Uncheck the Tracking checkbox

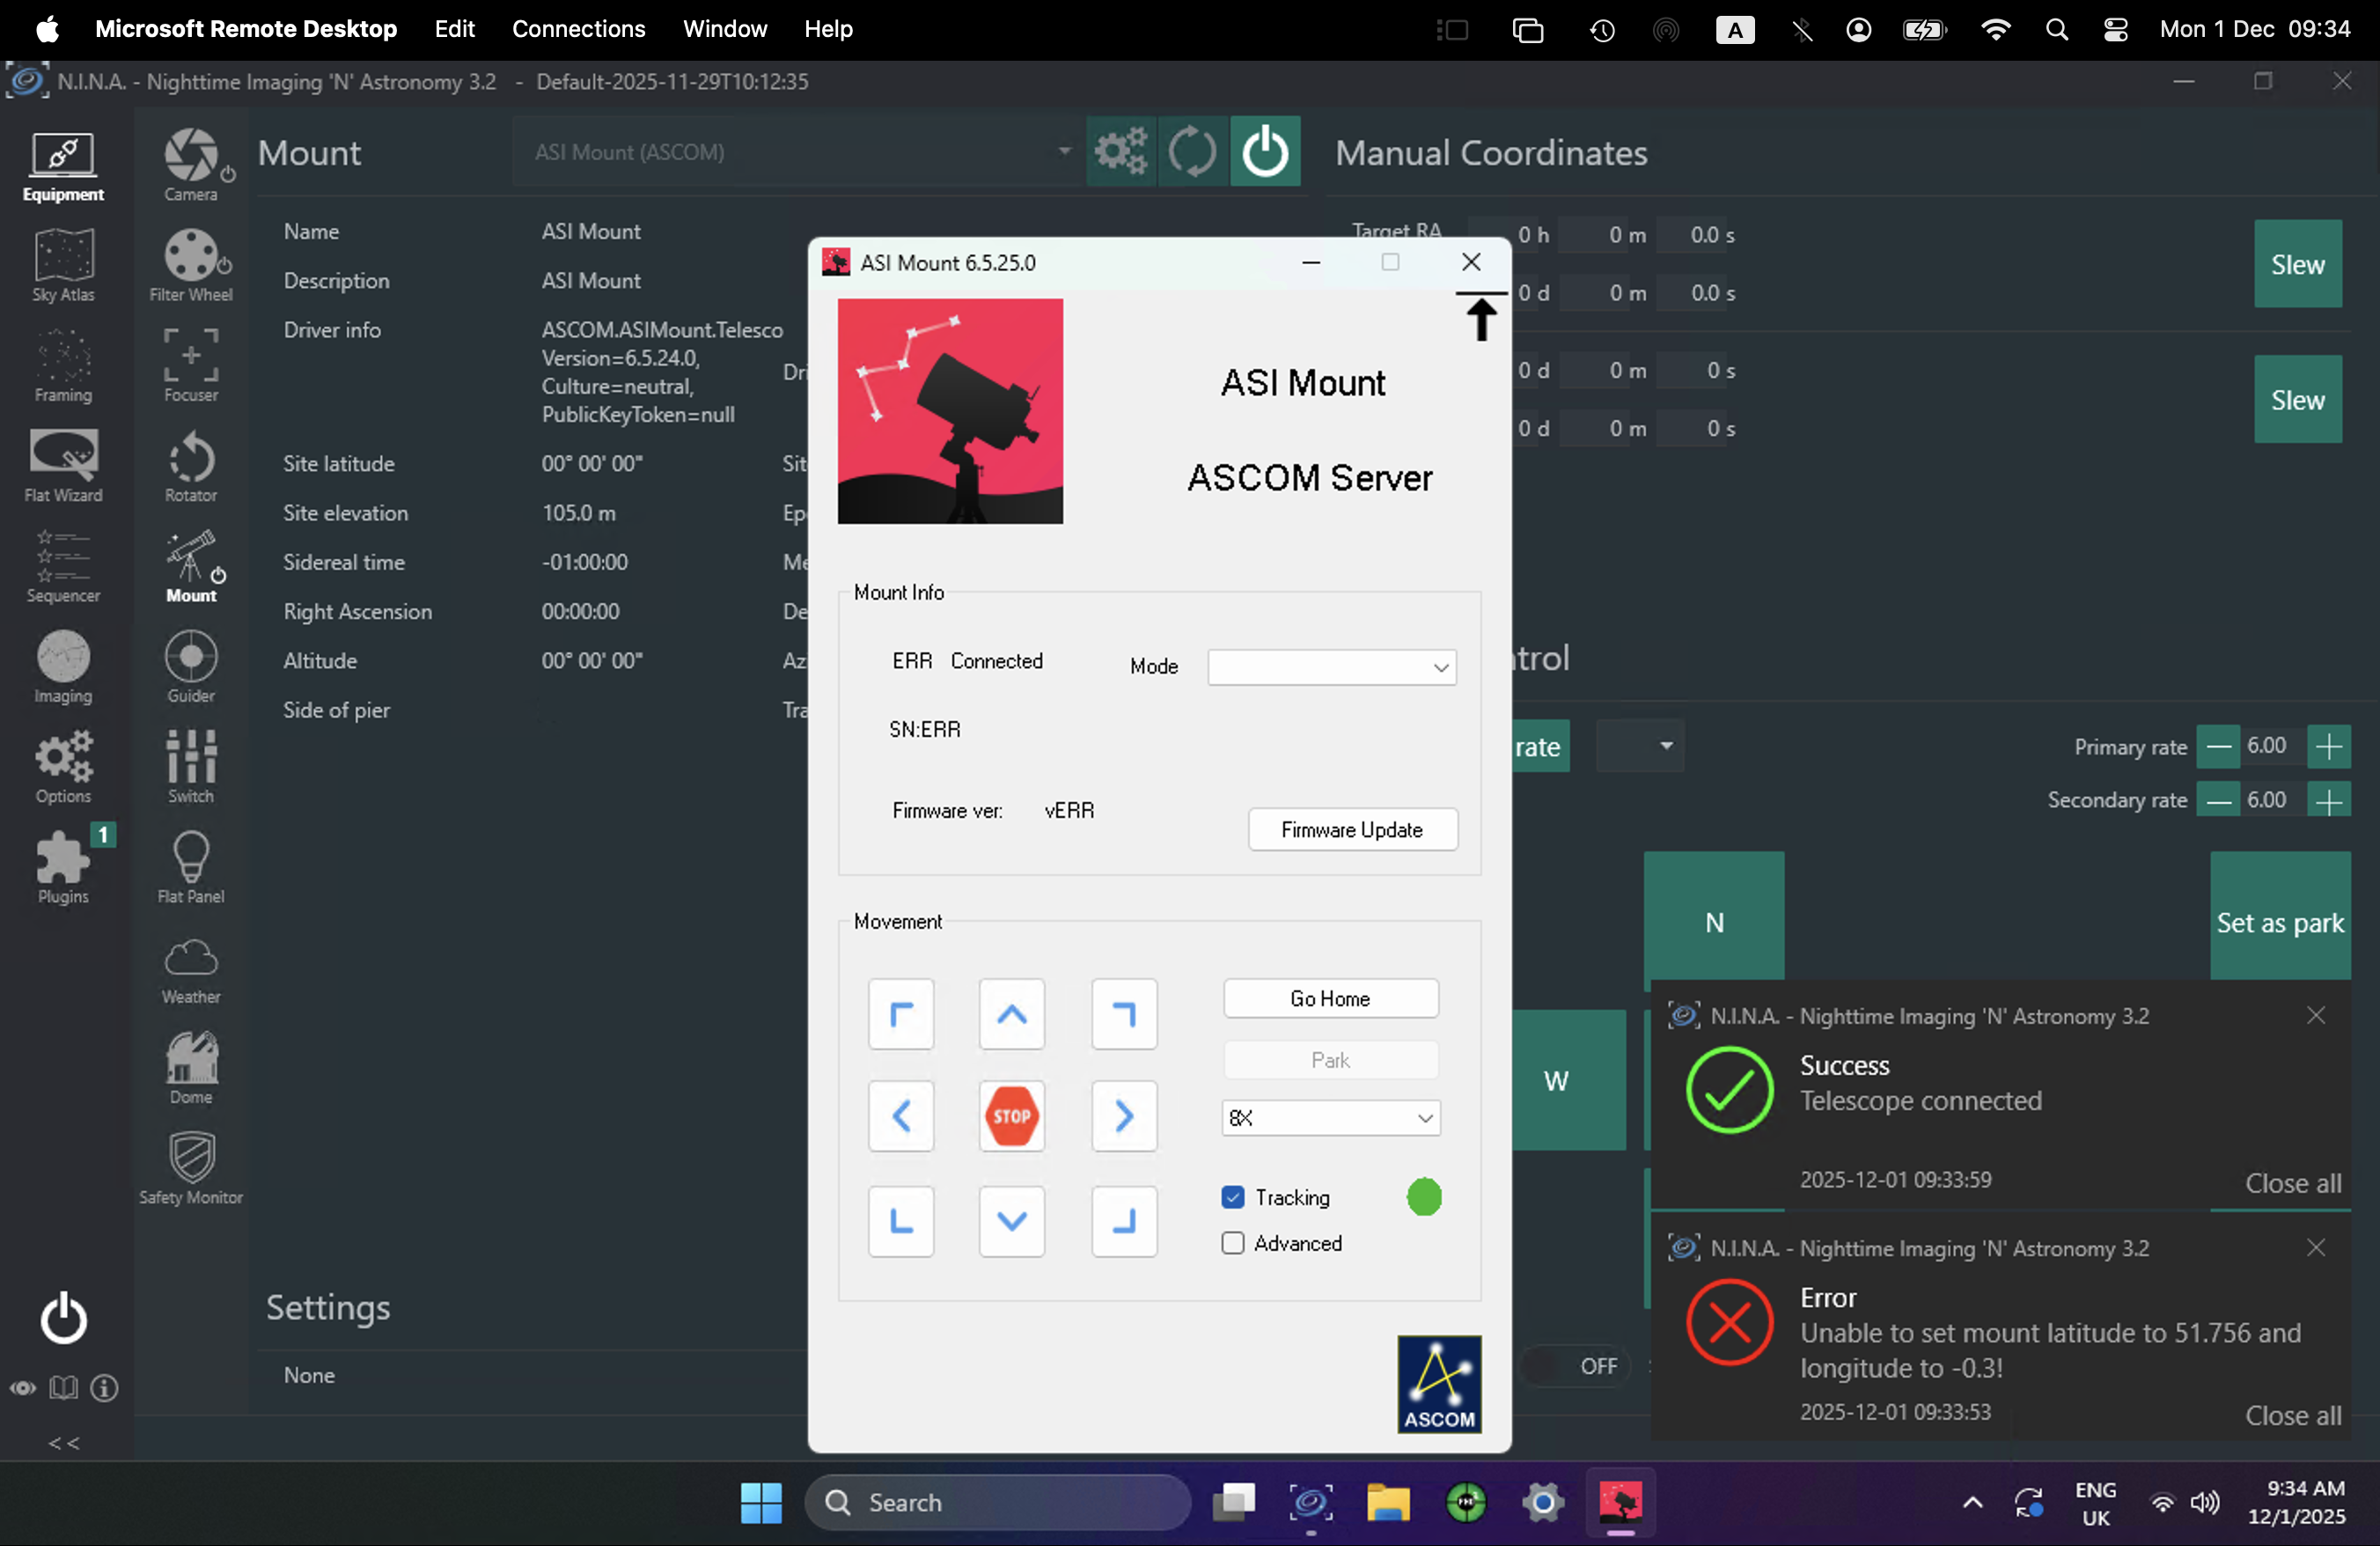(1232, 1197)
